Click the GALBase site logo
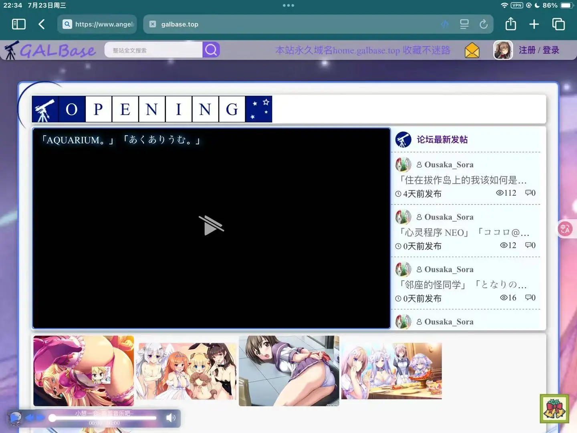The image size is (577, 433). click(x=50, y=51)
